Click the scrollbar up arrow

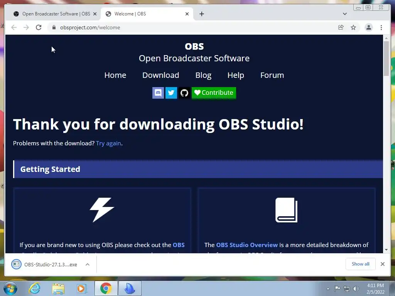386,39
